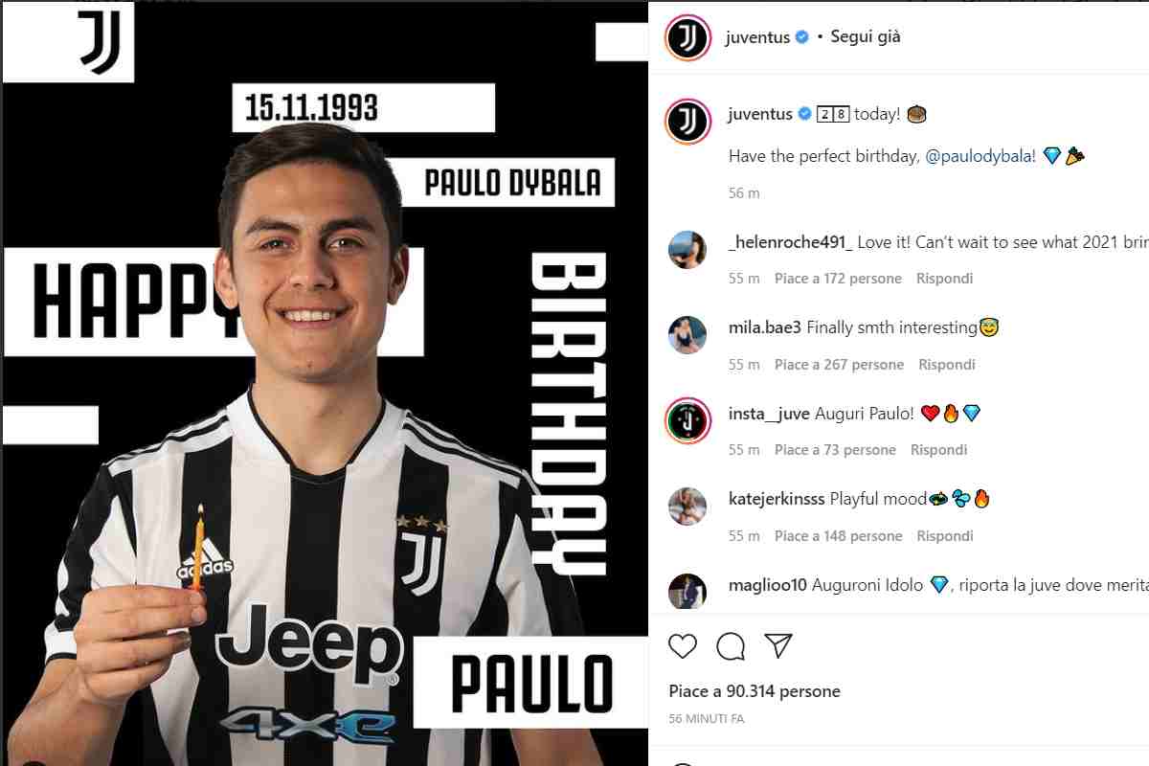The height and width of the screenshot is (766, 1149).
Task: Show the 267 likes on mila.bae3 comment
Action: [839, 365]
